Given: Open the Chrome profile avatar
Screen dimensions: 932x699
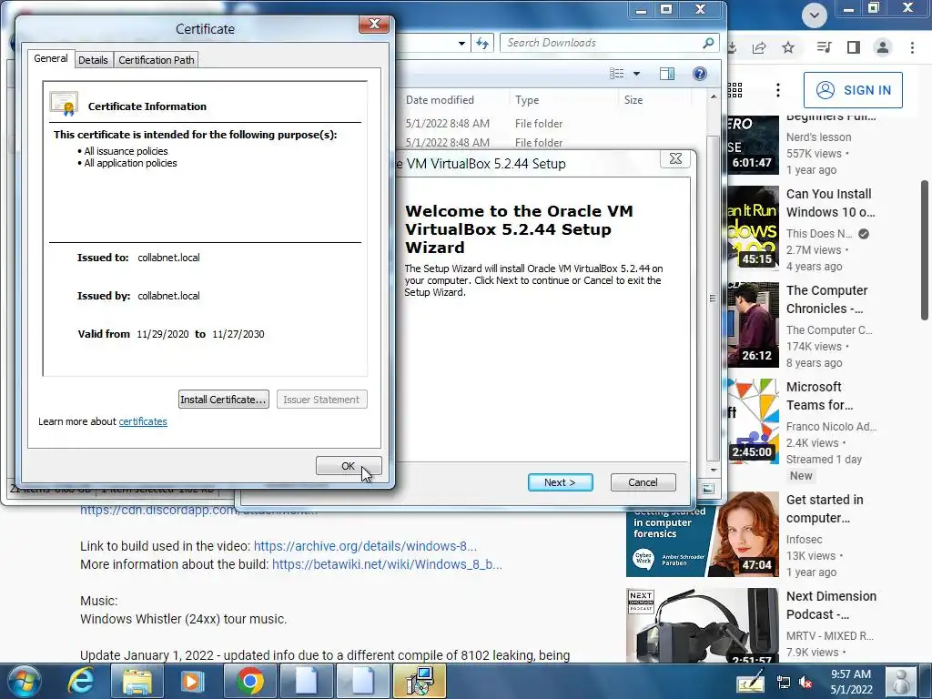Looking at the screenshot, I should [883, 47].
